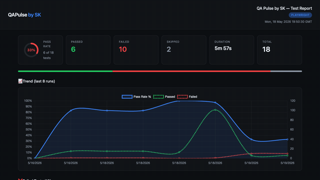Toggle the Failed legend series
This screenshot has width=320, height=180.
tap(187, 97)
